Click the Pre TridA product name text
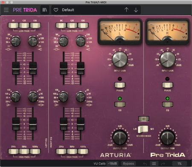Image resolution: width=192 pixels, height=167 pixels. point(168,155)
